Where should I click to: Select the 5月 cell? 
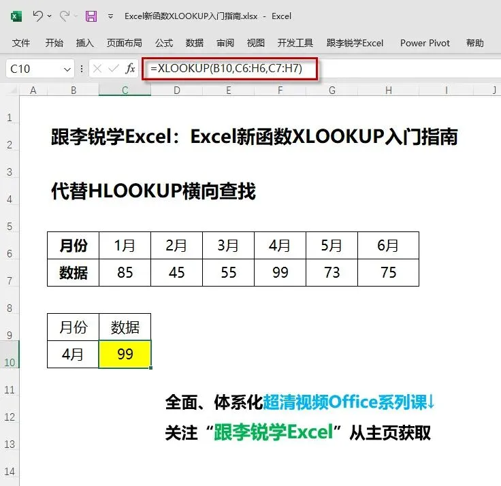(x=332, y=246)
